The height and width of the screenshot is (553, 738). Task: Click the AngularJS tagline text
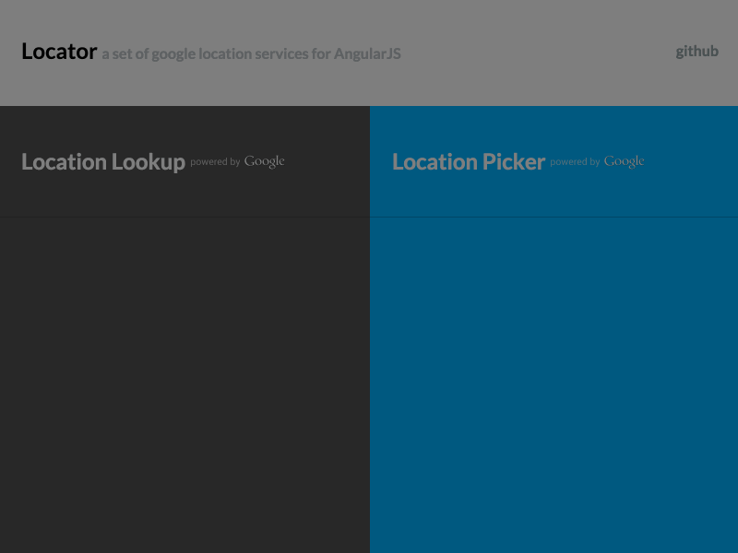(251, 53)
